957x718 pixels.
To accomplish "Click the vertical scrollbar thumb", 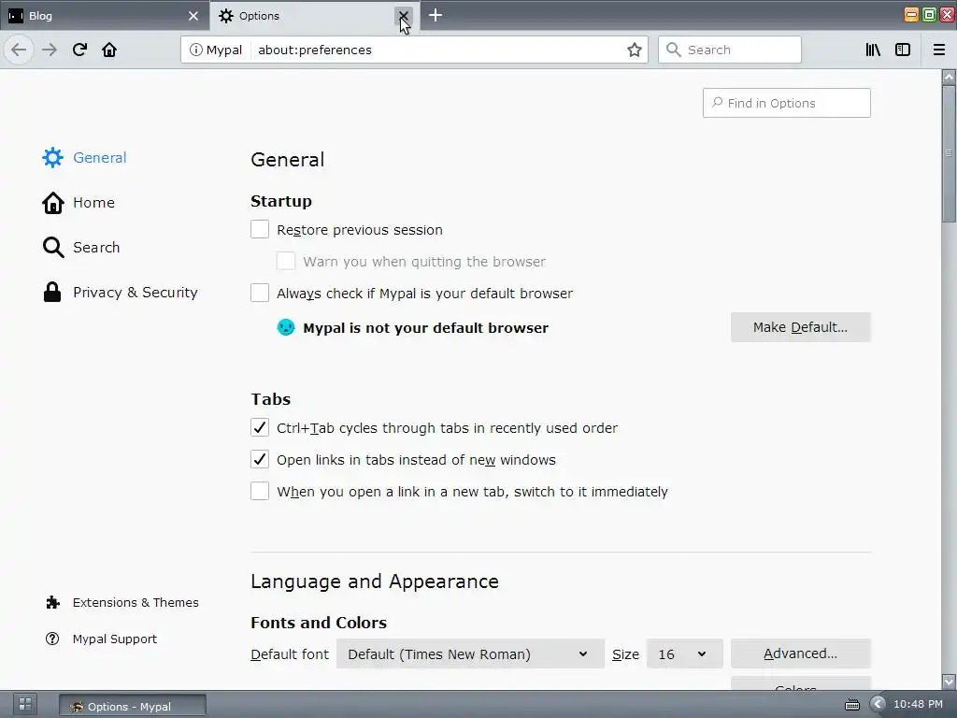I will (x=949, y=154).
